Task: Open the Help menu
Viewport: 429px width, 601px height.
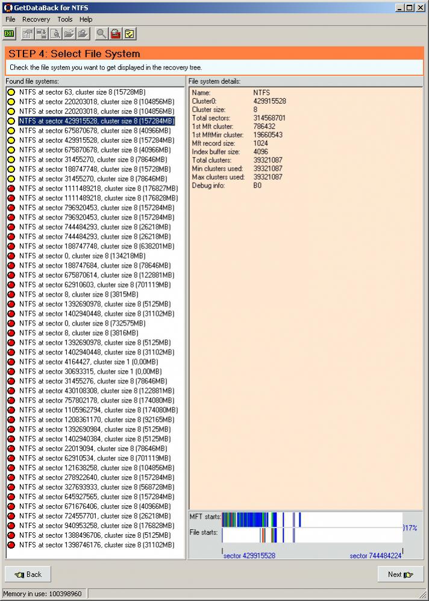Action: point(86,19)
